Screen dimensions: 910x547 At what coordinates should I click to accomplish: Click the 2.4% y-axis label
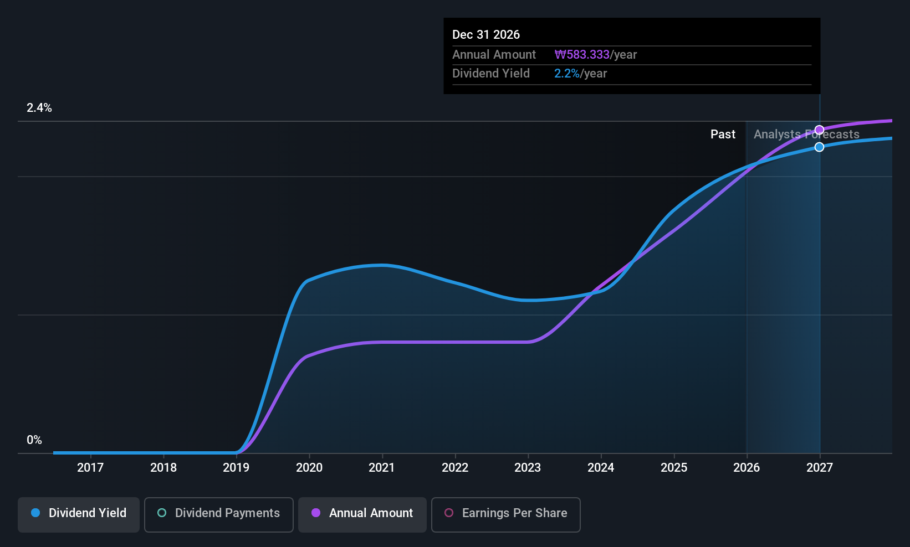tap(39, 108)
